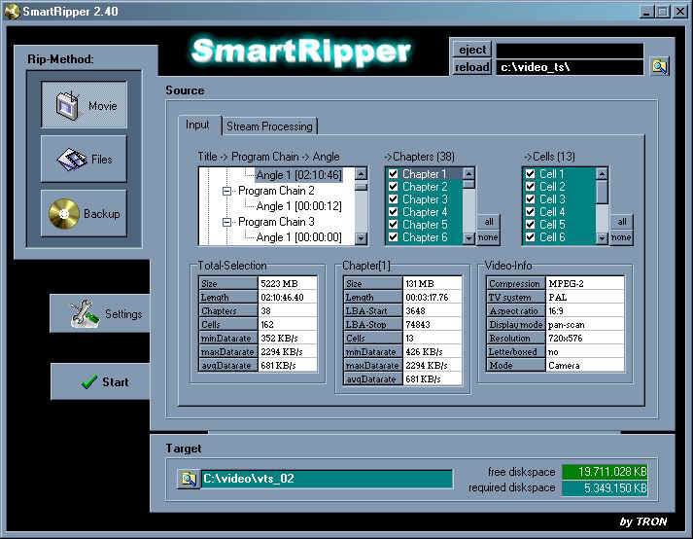Uncheck the Chapter 1 checkbox
The width and height of the screenshot is (693, 539).
coord(393,174)
